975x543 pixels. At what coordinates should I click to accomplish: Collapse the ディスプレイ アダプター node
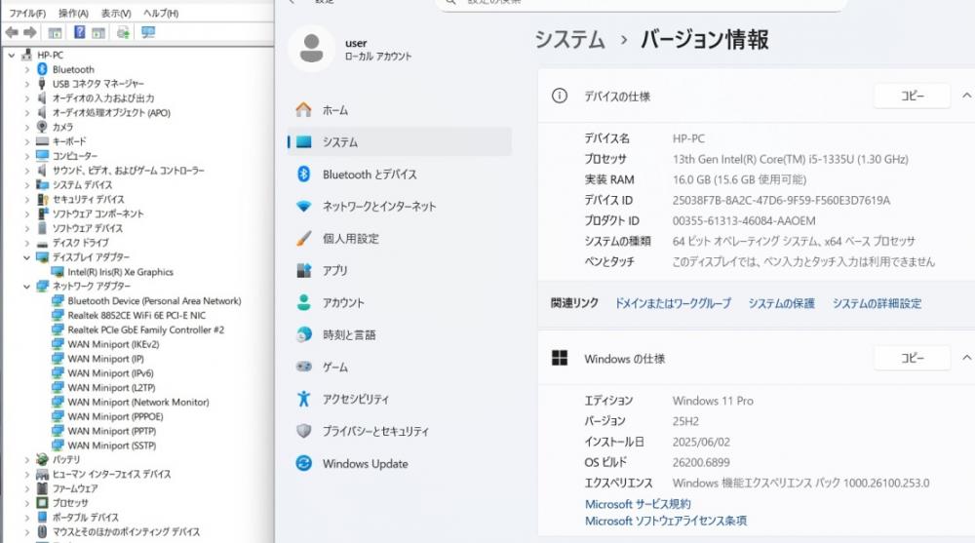(x=26, y=257)
